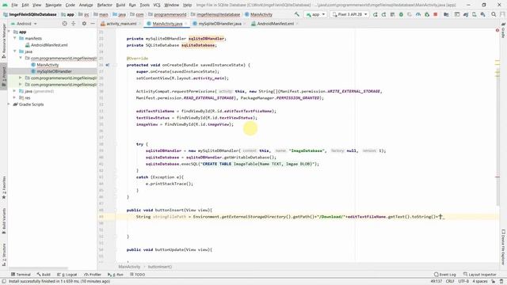Click the Run with Coverage icon

coord(410,14)
